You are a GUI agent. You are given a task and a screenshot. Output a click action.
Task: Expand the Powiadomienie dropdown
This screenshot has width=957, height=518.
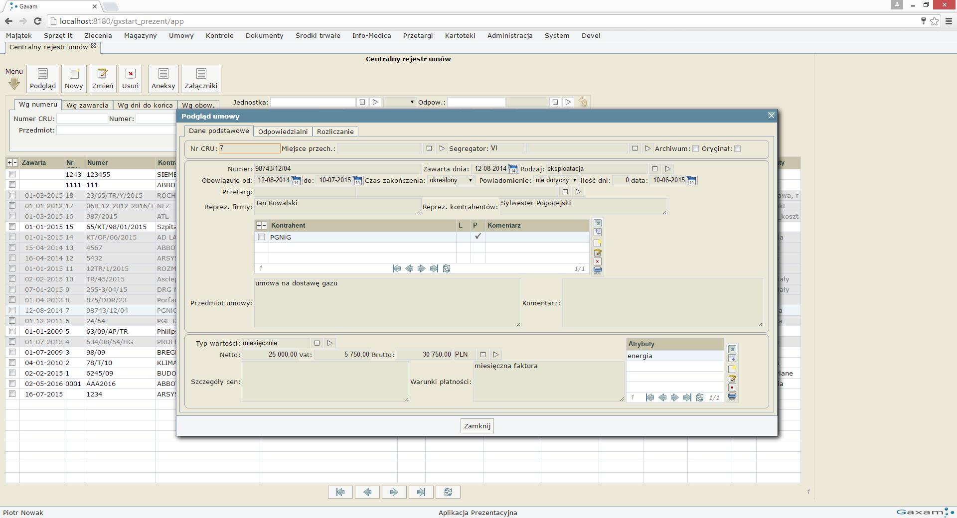coord(556,180)
